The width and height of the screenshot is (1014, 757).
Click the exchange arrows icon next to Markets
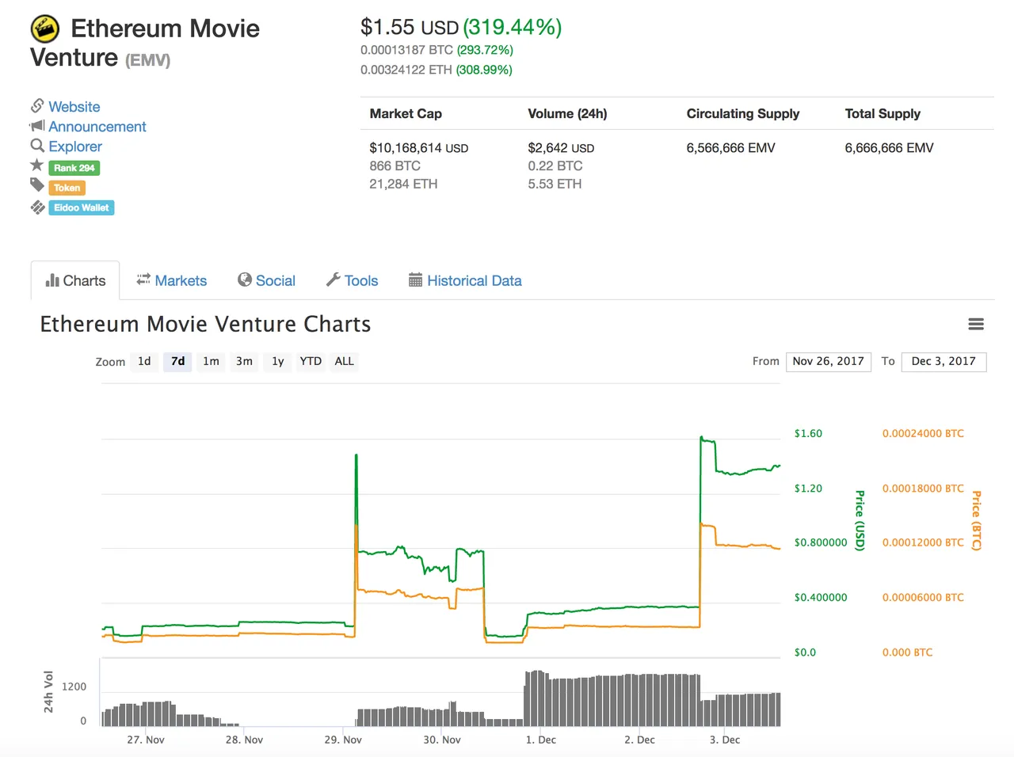click(143, 280)
